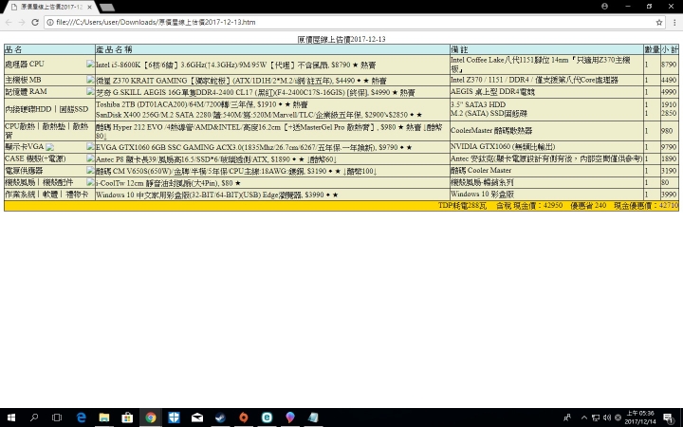Click the broken image in the CASE row
This screenshot has width=683, height=427.
[90, 158]
